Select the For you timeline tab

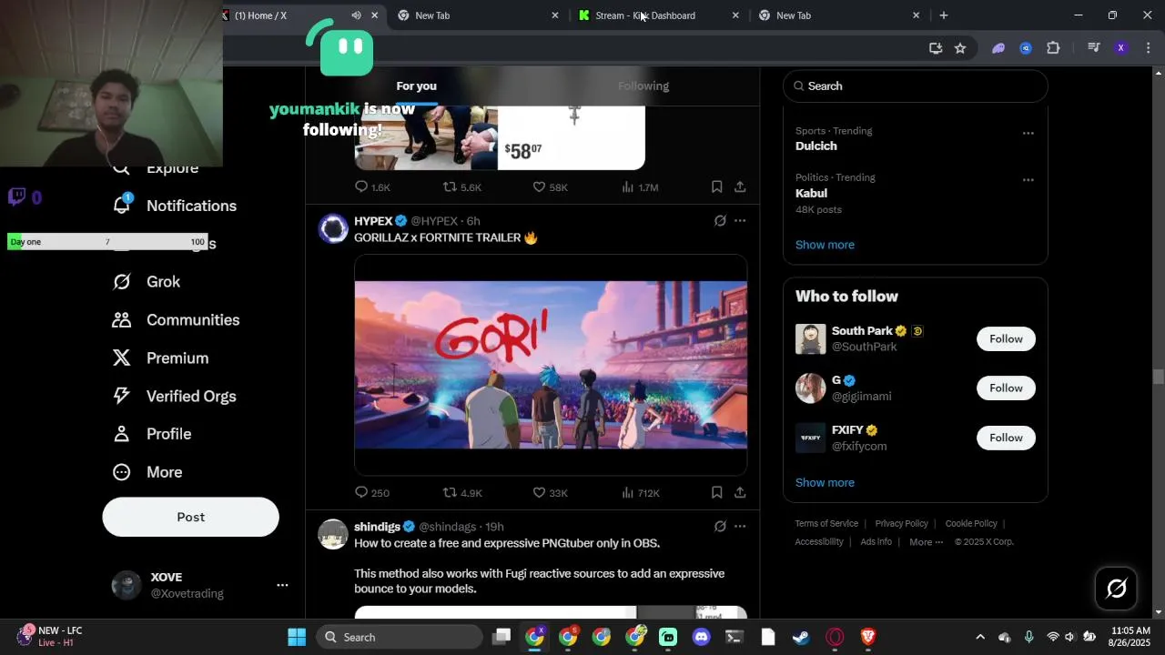[417, 86]
